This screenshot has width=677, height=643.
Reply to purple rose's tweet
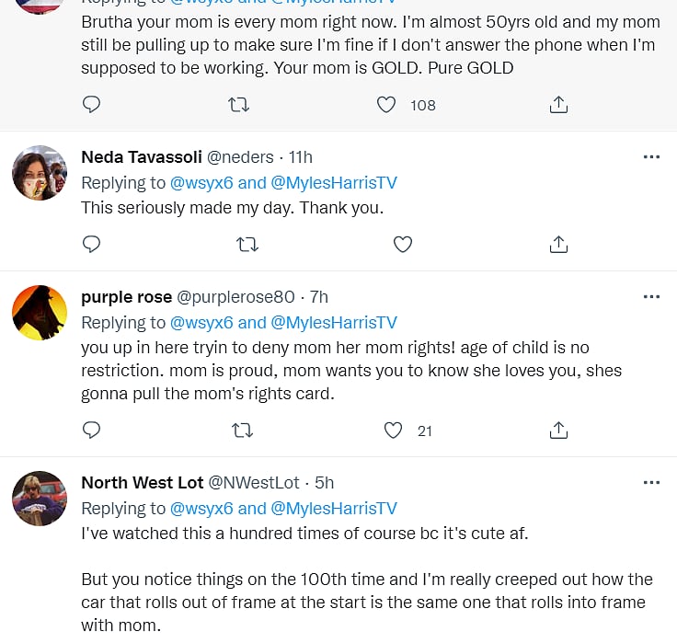pos(91,430)
